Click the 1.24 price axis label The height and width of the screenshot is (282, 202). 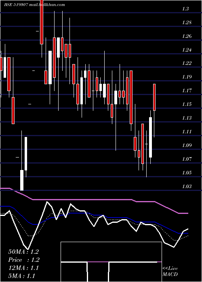coord(187,50)
